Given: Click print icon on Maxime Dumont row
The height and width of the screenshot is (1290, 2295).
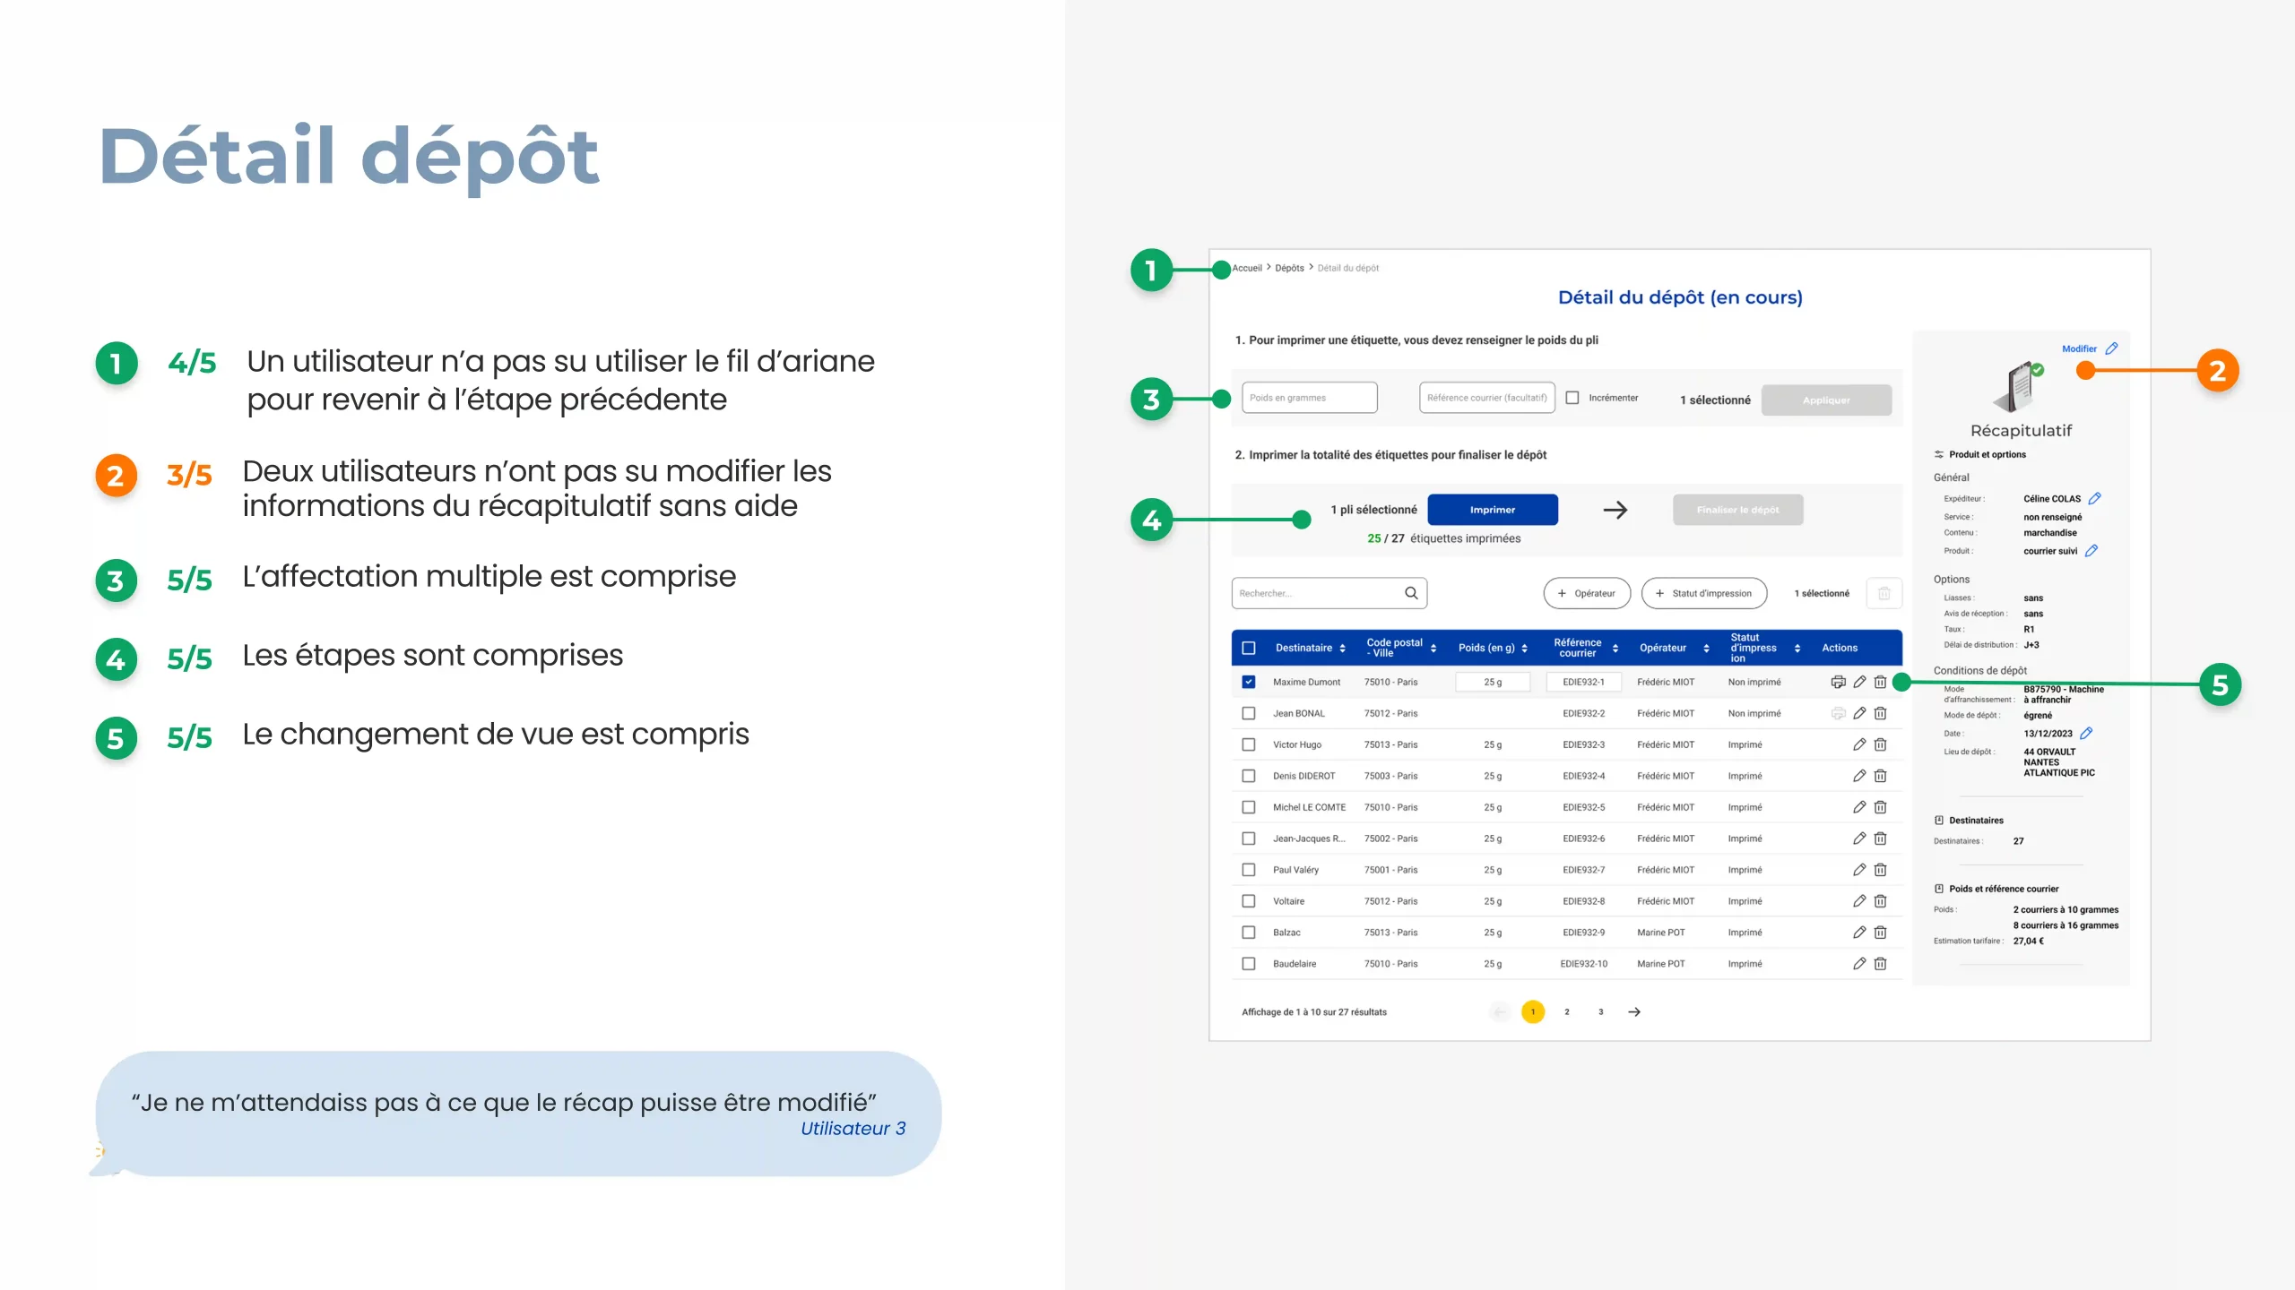Looking at the screenshot, I should tap(1838, 682).
